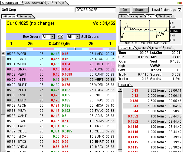Open the Stats tab
184x152 pixels.
(124, 17)
